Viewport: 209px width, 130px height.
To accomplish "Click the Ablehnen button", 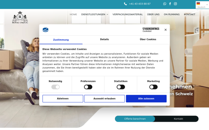I will click(63, 98).
